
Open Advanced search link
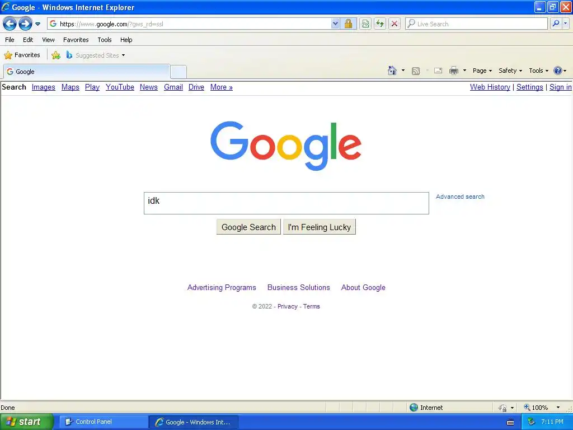pos(460,197)
